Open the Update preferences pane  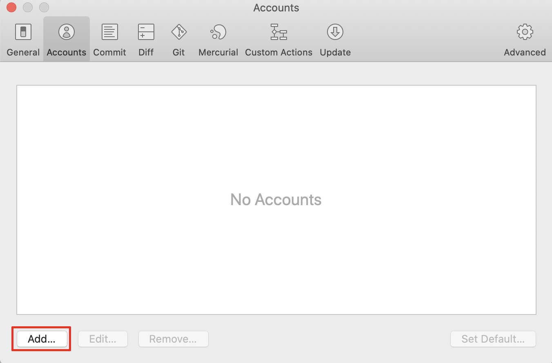pyautogui.click(x=335, y=40)
